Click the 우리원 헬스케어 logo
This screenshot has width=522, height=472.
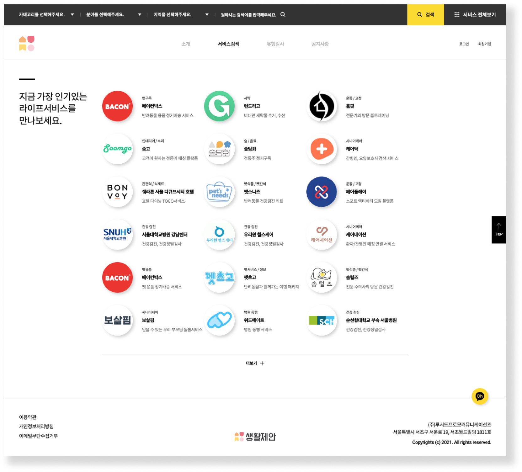(x=219, y=235)
